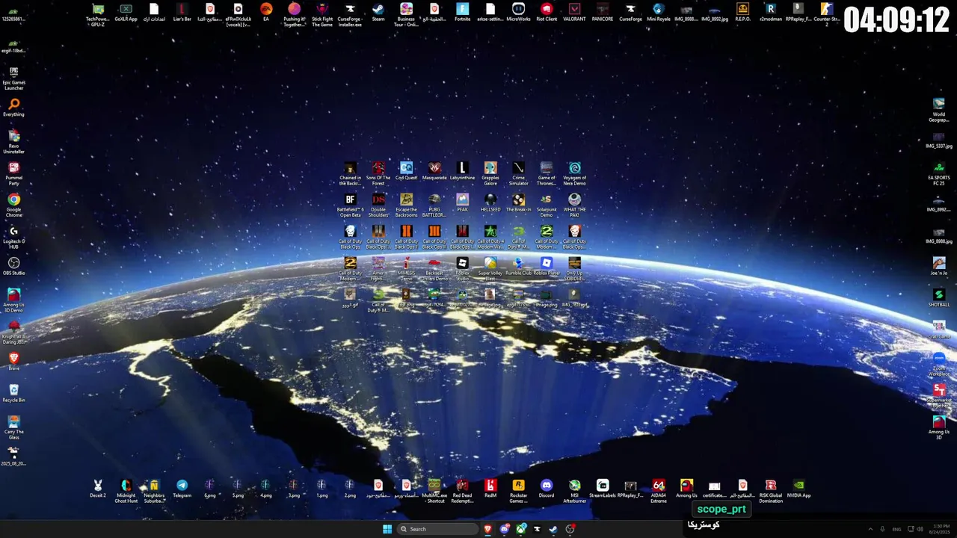Launch Fortnite from the desktop
This screenshot has width=957, height=538.
pyautogui.click(x=462, y=13)
